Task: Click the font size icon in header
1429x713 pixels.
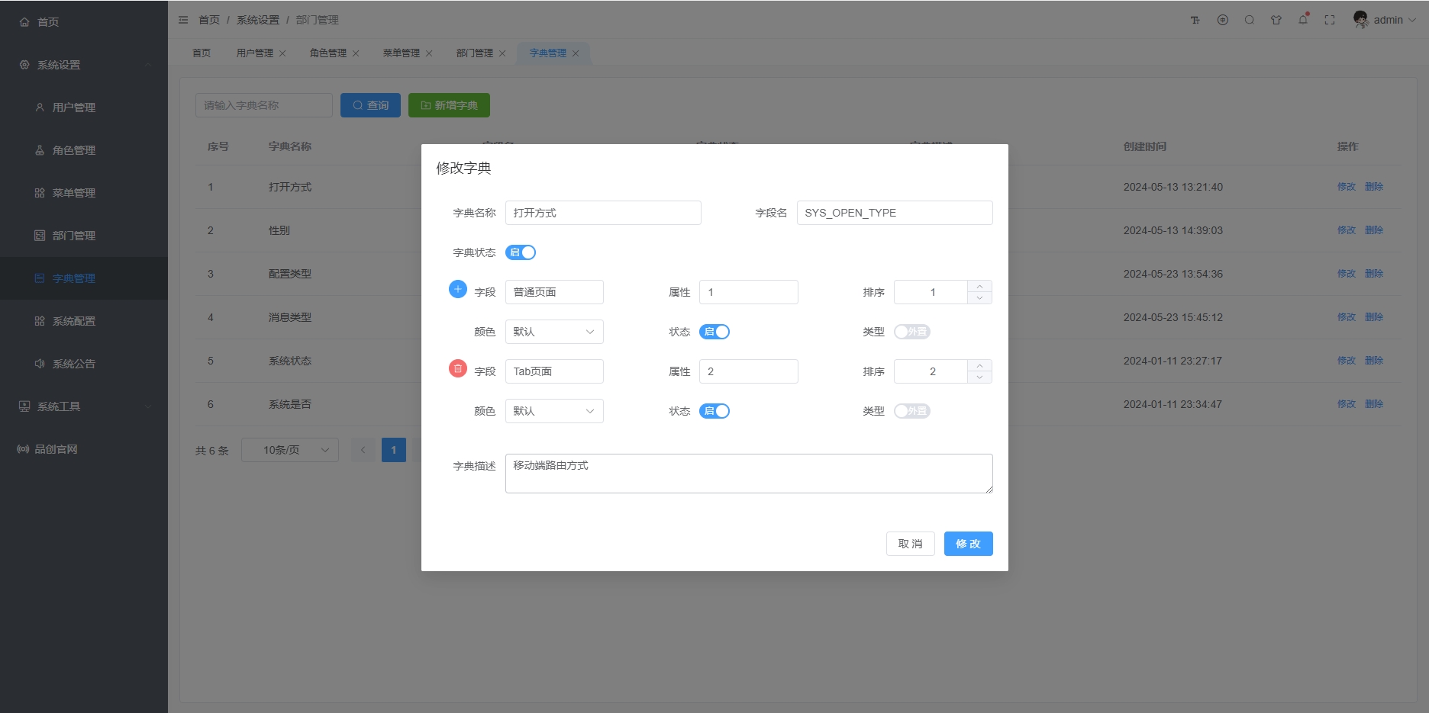Action: (x=1195, y=20)
